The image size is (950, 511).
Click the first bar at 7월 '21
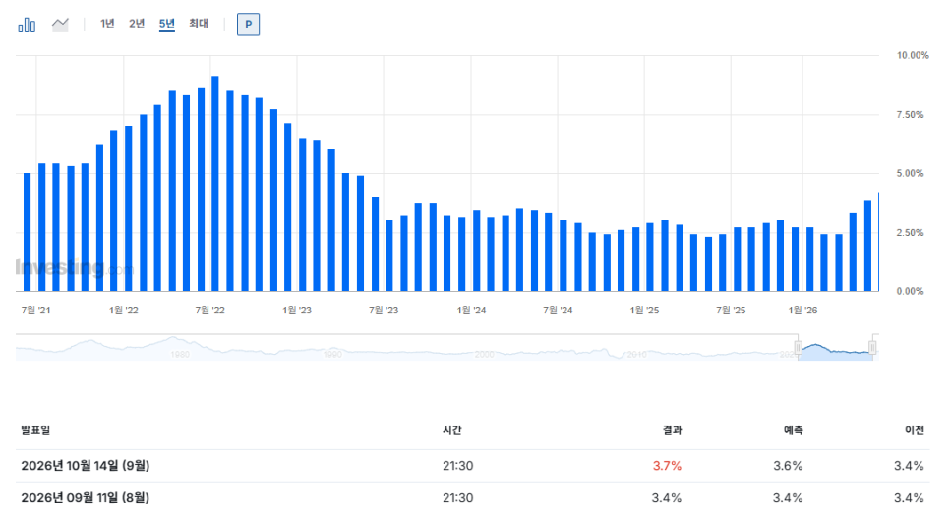click(28, 232)
